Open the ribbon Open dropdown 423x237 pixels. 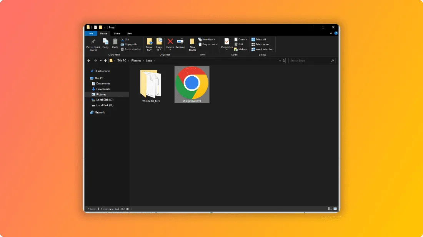coord(241,39)
